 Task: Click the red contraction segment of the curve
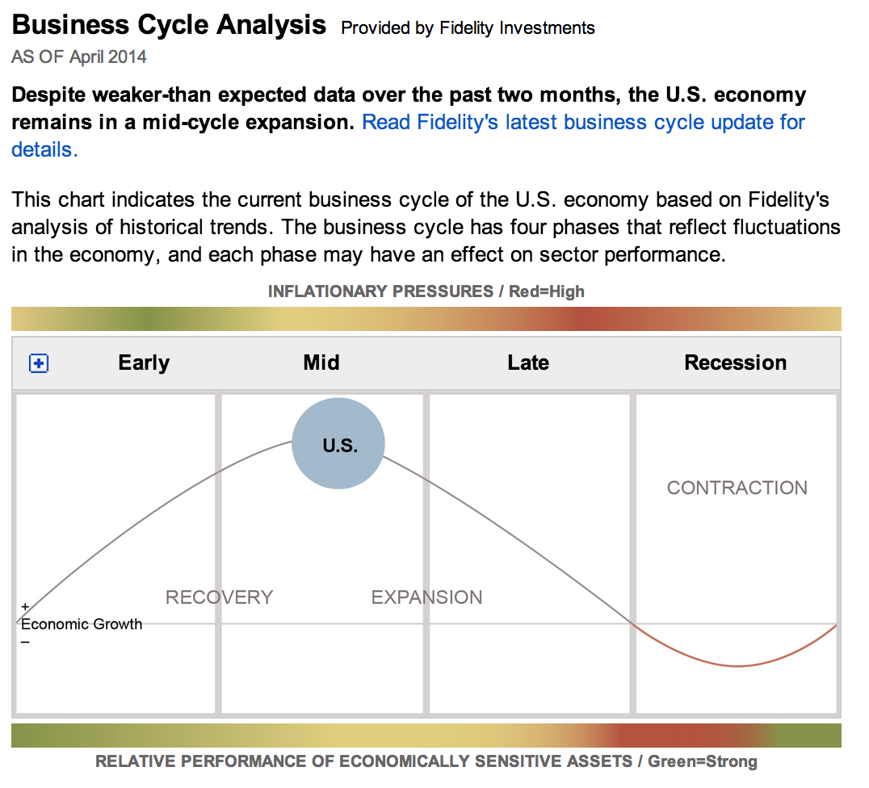pyautogui.click(x=737, y=664)
